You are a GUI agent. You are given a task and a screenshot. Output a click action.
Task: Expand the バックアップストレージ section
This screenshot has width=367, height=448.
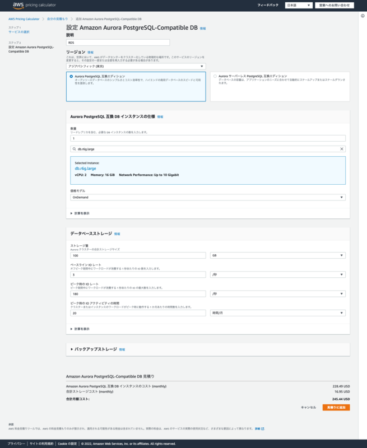(94, 349)
